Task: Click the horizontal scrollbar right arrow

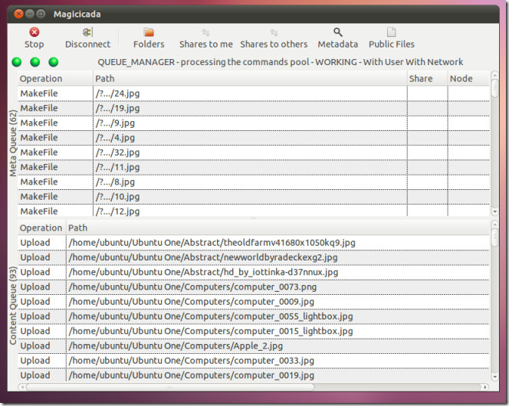Action: 485,387
